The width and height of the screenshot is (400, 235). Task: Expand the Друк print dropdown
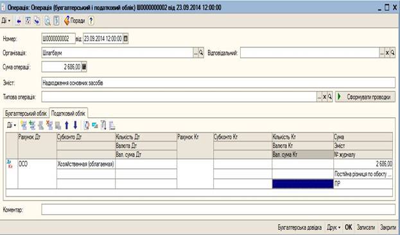[334, 227]
